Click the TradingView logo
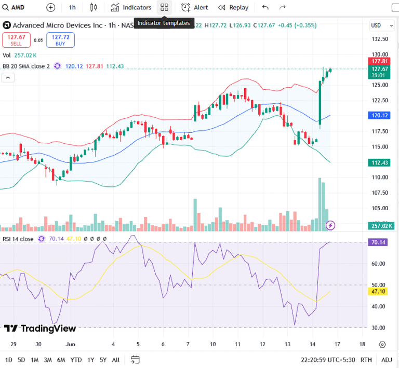The image size is (399, 368). 40,329
